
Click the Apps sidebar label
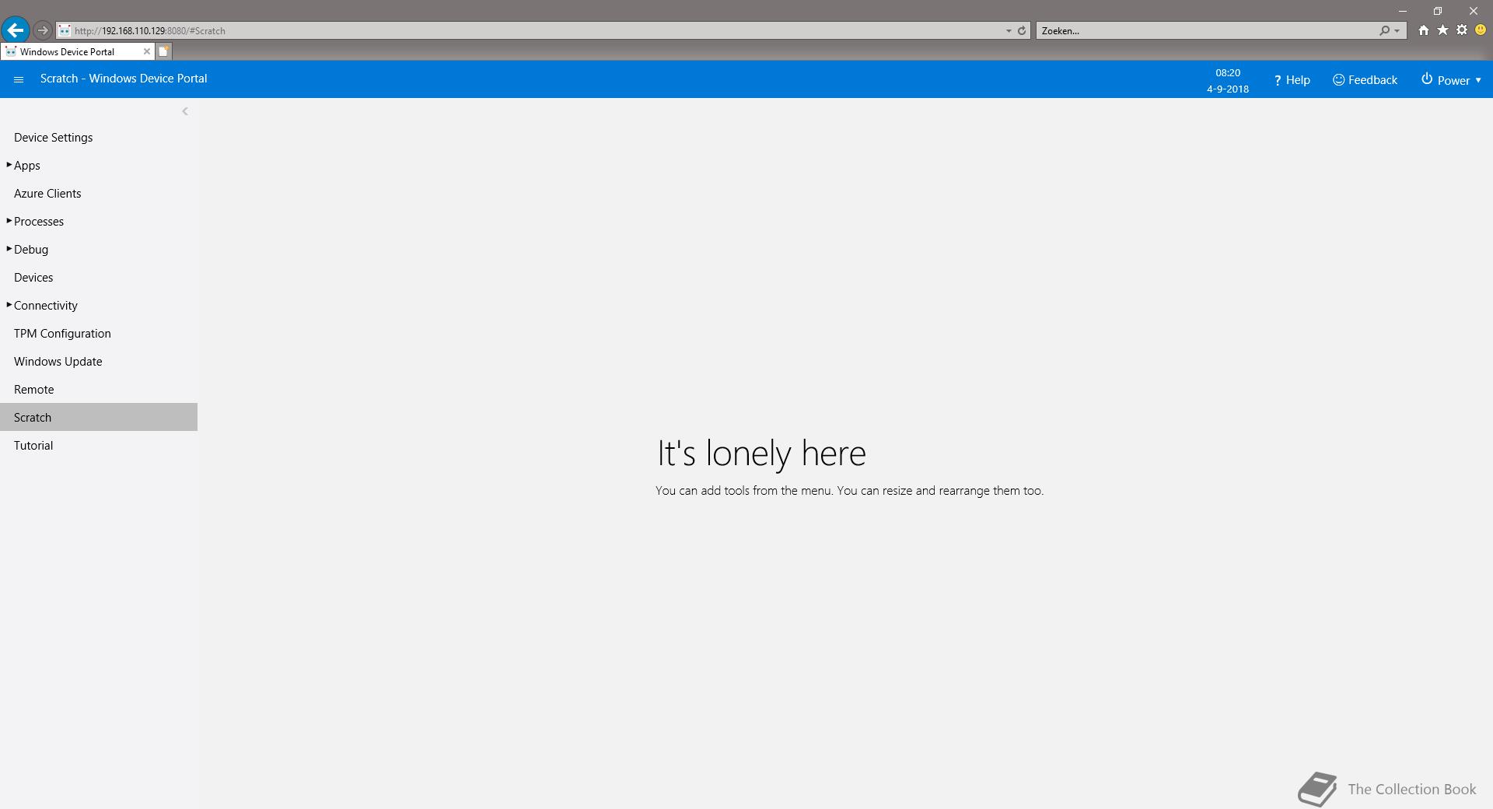click(27, 166)
